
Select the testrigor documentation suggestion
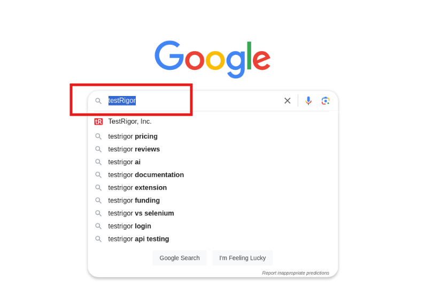(x=146, y=175)
